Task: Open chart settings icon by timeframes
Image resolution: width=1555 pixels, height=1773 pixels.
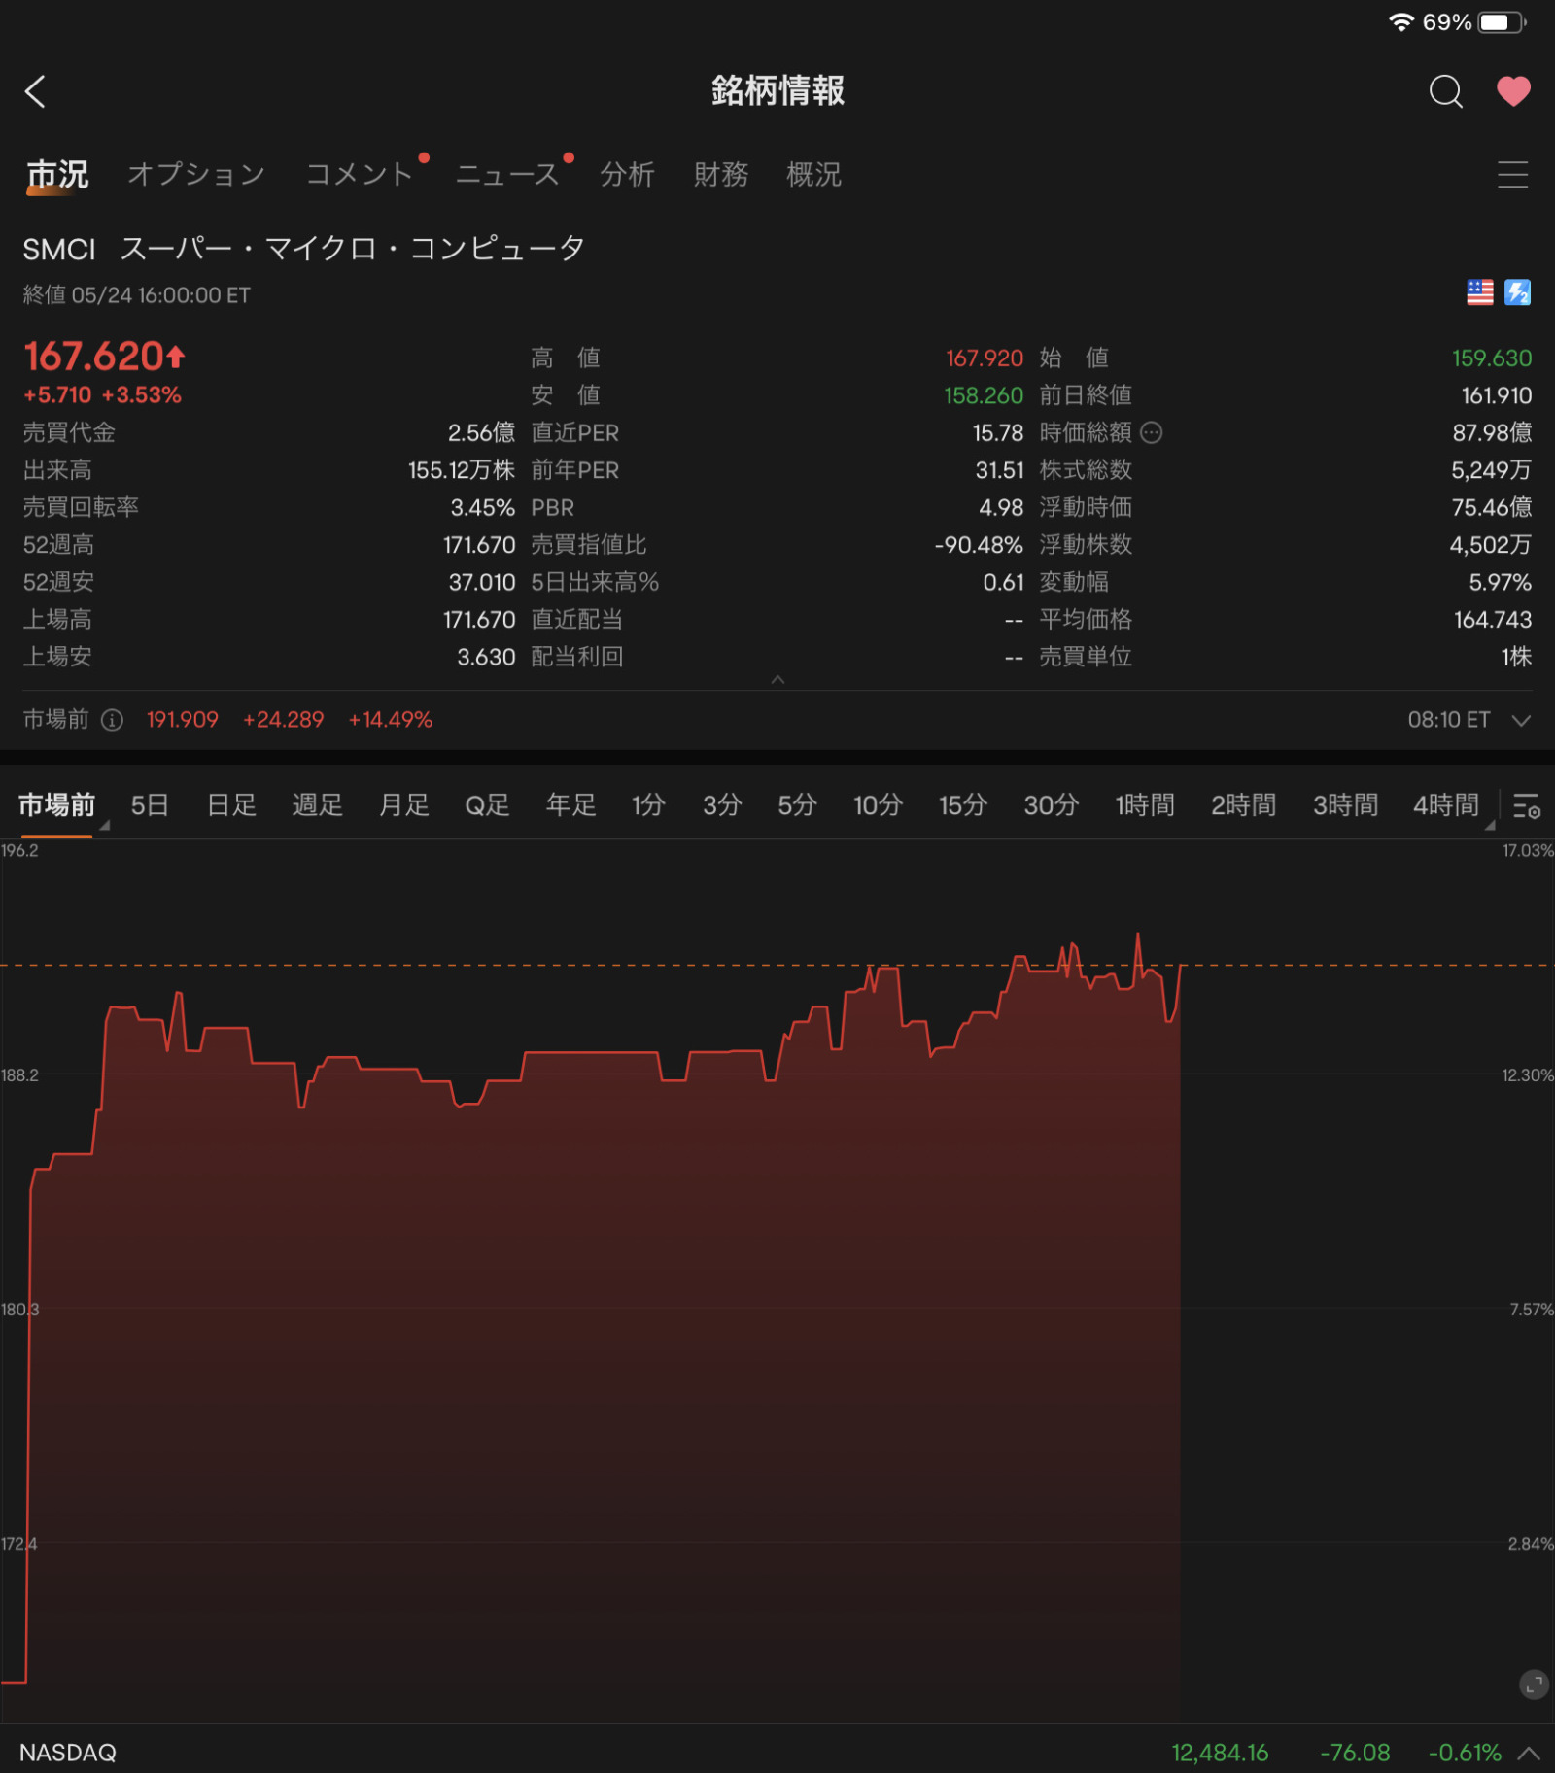Action: pos(1526,806)
